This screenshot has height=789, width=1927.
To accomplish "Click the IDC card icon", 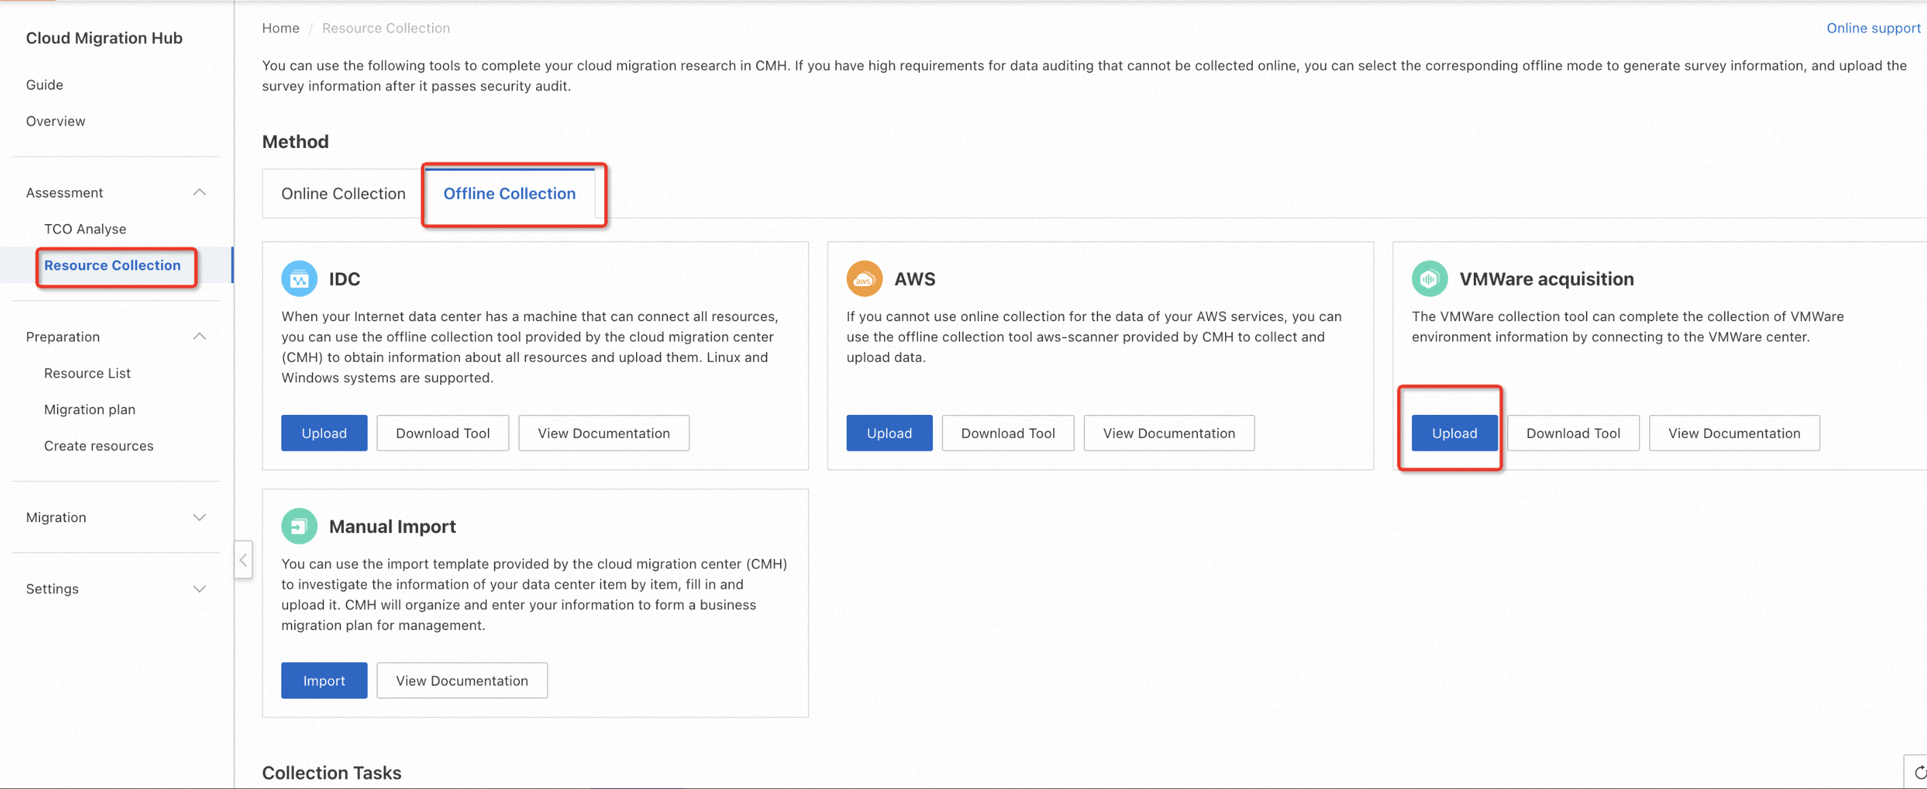I will click(x=299, y=279).
